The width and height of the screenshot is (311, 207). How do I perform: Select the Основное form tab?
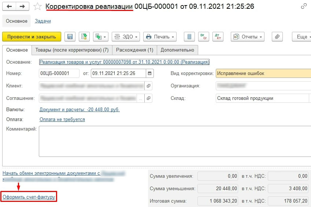17,50
